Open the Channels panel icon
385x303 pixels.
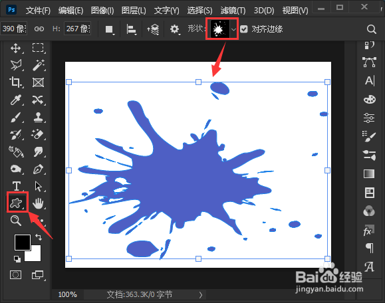pos(369,211)
